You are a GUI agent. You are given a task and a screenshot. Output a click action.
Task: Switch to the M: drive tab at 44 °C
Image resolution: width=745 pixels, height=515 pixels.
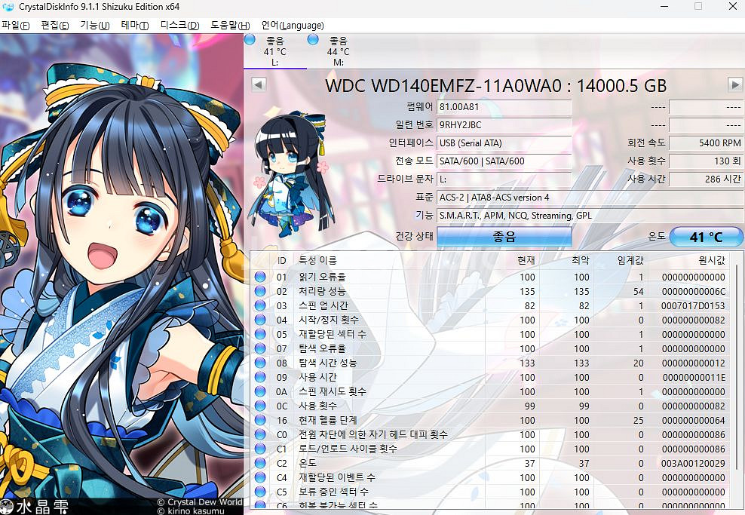click(338, 51)
